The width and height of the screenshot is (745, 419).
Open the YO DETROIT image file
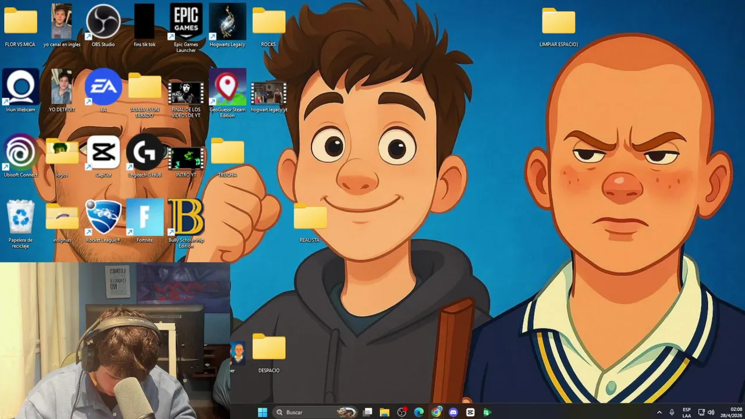pos(62,91)
